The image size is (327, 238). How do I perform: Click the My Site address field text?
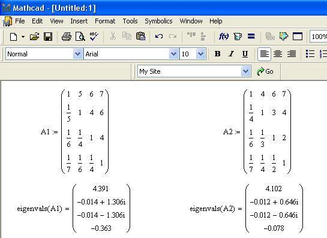(150, 71)
